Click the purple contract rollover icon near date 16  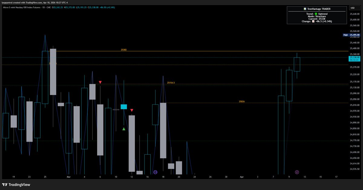pyautogui.click(x=155, y=172)
